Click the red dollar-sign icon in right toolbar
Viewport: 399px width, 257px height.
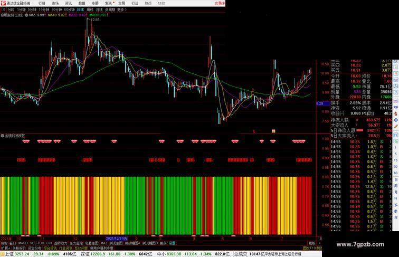(396, 113)
